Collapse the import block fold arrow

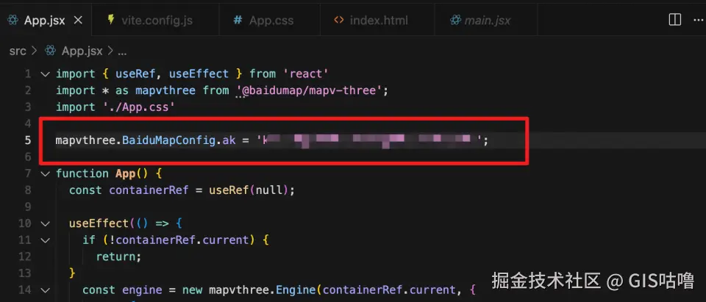[45, 73]
